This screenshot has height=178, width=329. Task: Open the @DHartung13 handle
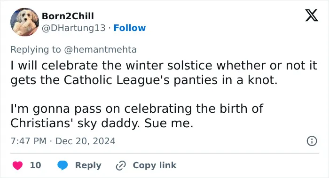[x=74, y=28]
